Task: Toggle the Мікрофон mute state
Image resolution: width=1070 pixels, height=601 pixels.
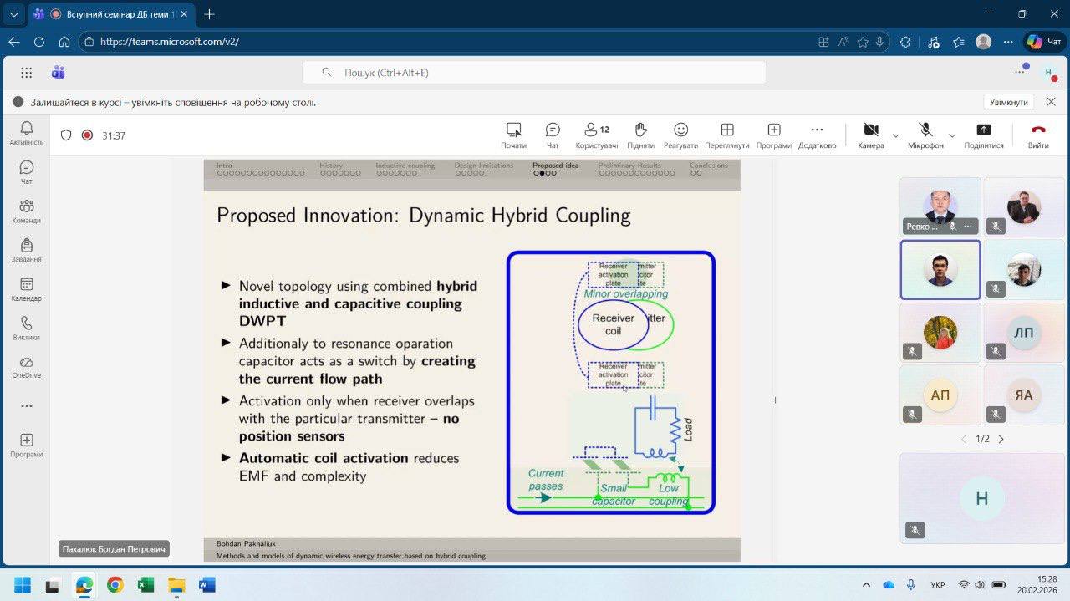Action: coord(925,135)
